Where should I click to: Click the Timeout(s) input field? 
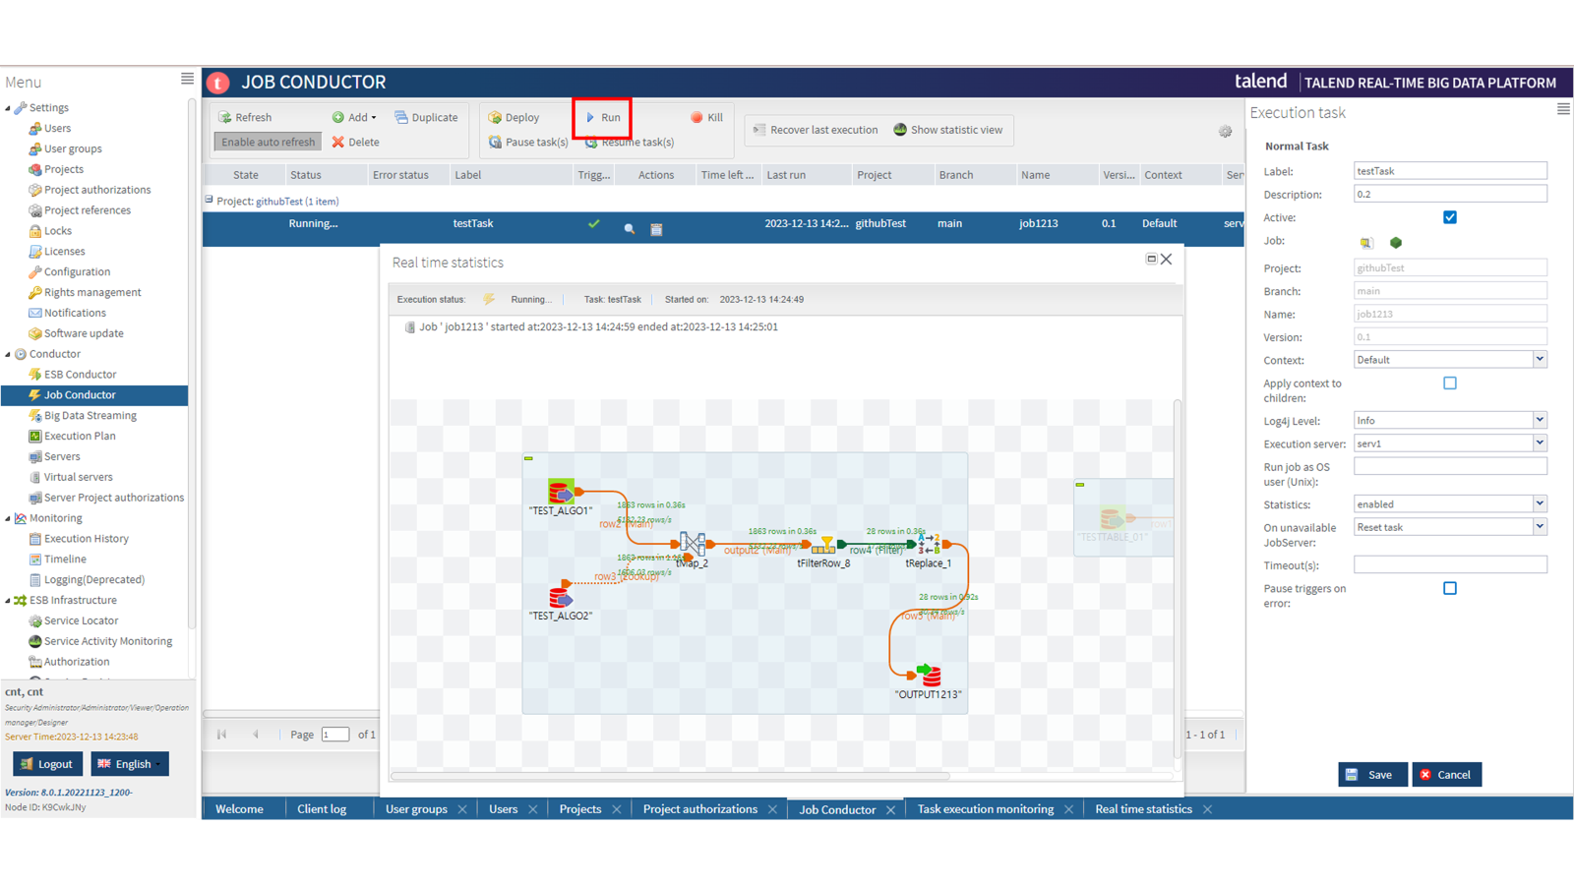tap(1450, 564)
